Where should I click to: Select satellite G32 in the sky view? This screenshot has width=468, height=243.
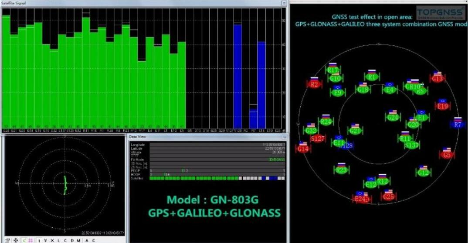[x=311, y=130]
